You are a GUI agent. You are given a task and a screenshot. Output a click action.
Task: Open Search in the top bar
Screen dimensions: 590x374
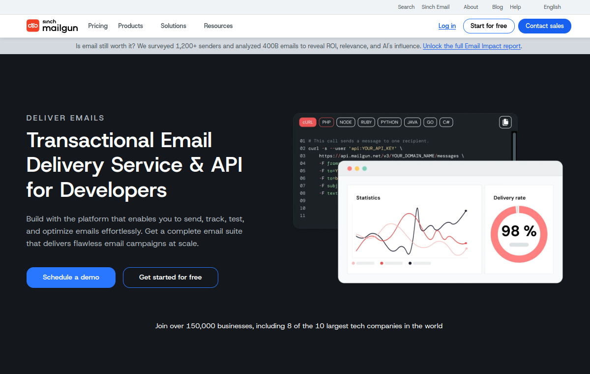[x=406, y=7]
